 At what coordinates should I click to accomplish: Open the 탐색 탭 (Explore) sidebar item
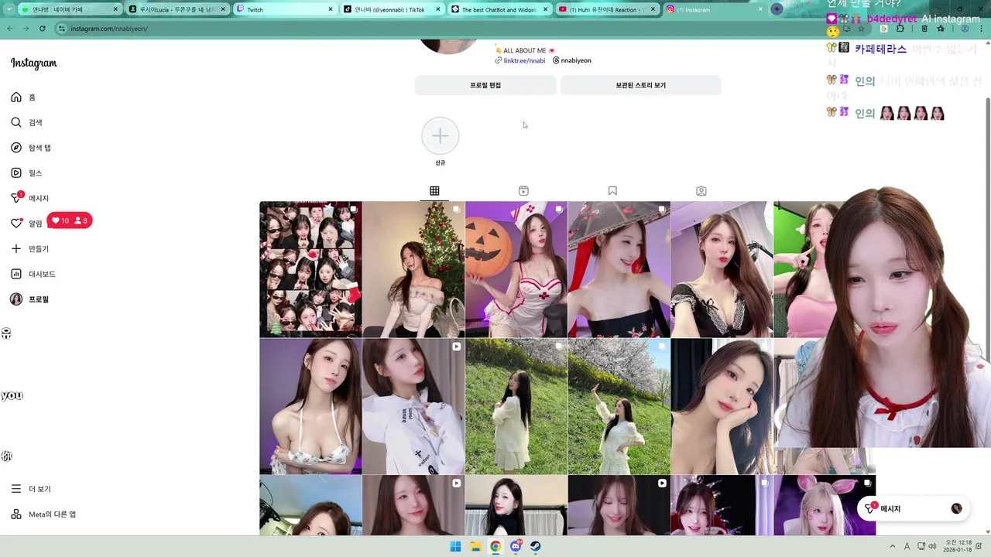[x=31, y=148]
